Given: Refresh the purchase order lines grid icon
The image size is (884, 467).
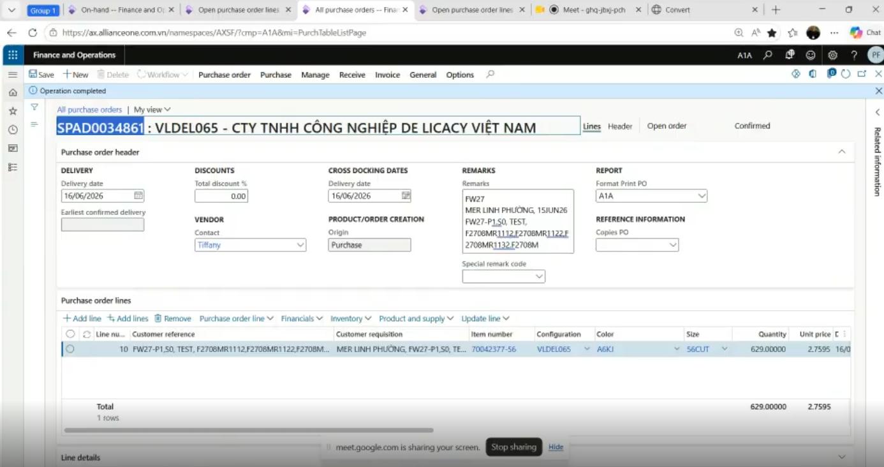Looking at the screenshot, I should (x=87, y=334).
